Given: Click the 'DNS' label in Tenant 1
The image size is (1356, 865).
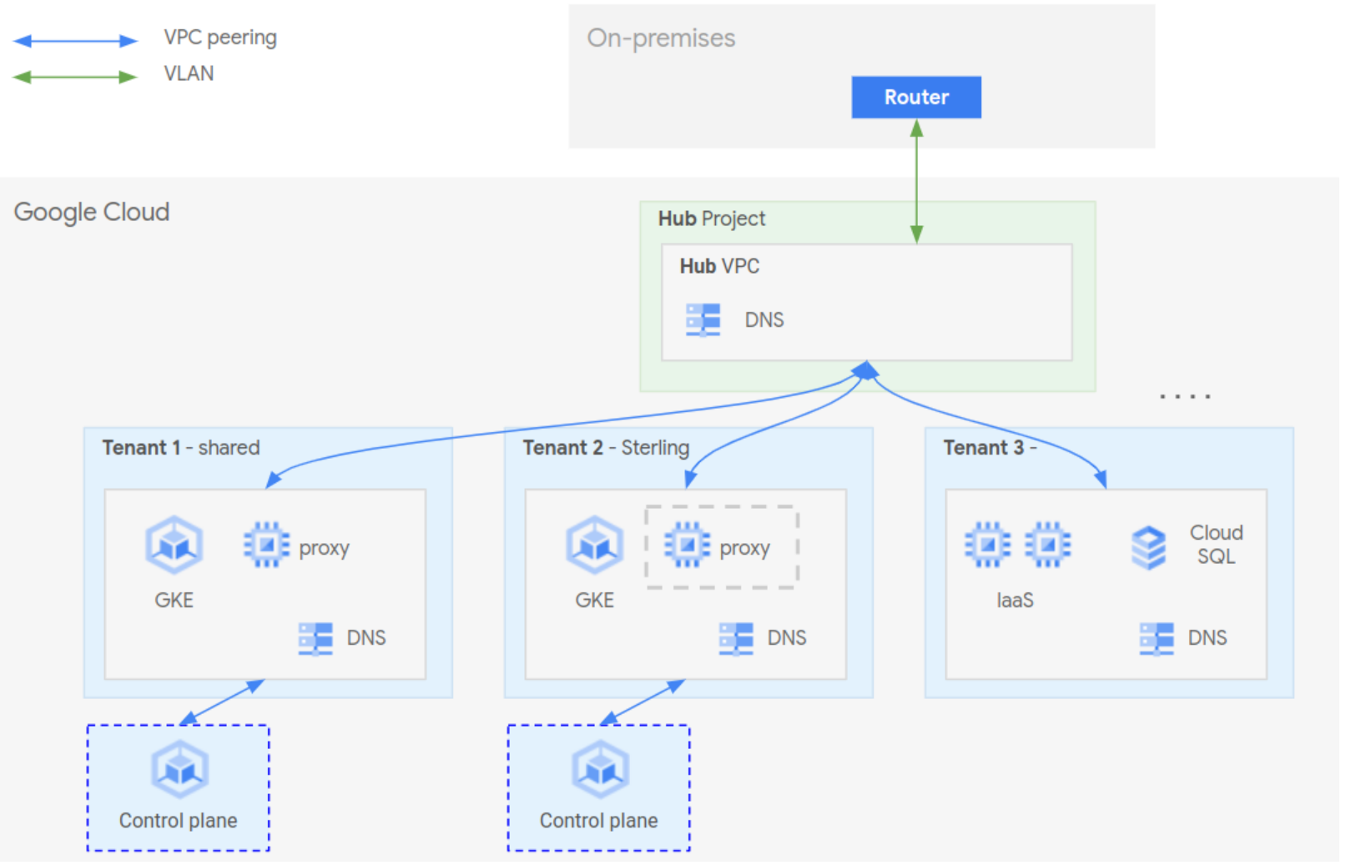Looking at the screenshot, I should (366, 638).
